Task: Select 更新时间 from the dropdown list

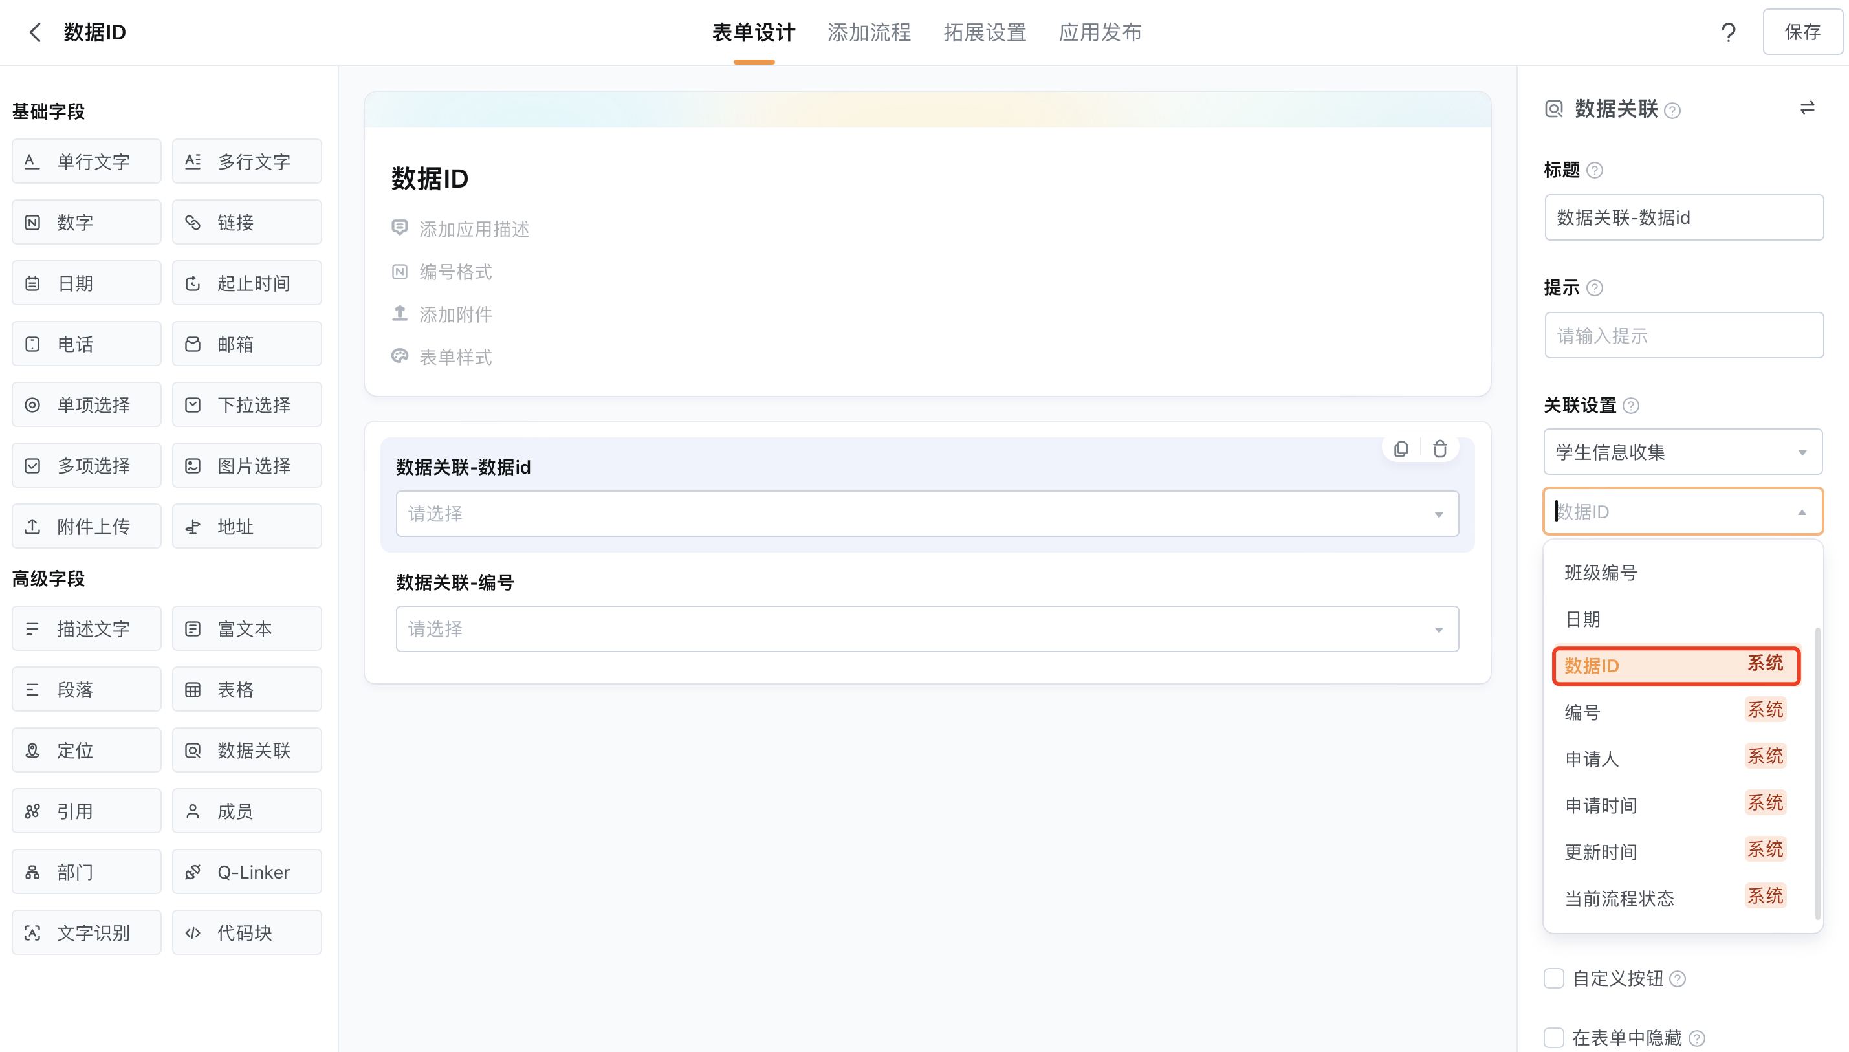Action: (1676, 851)
